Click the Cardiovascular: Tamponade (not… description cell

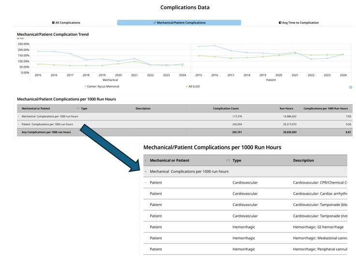(x=320, y=216)
